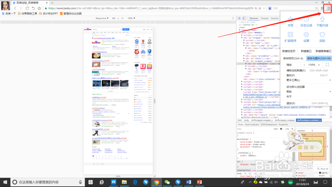Screen dimensions: 332x187
Task: Add new style rule plus icon
Action: point(292,129)
